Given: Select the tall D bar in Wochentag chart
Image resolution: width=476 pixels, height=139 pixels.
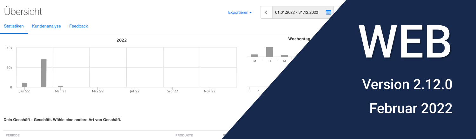Looking at the screenshot, I should pyautogui.click(x=269, y=52).
